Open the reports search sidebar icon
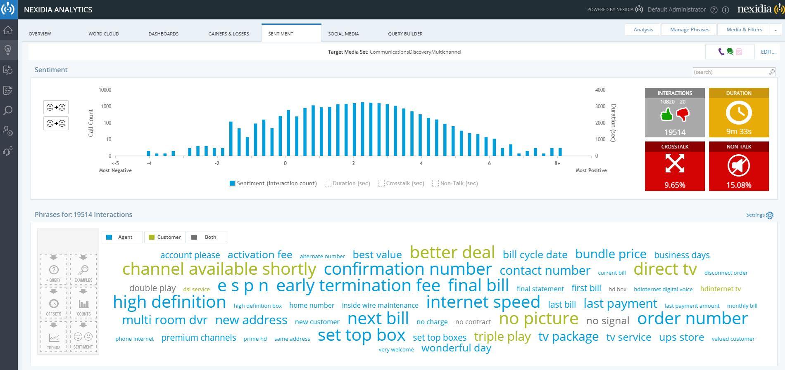 click(8, 70)
